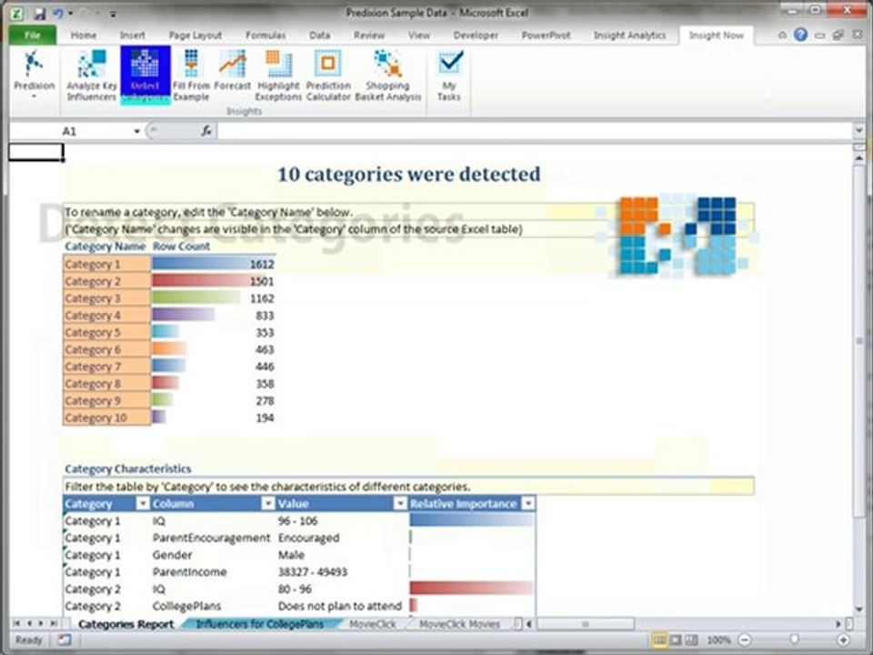Open the File tab
The width and height of the screenshot is (873, 655).
33,35
